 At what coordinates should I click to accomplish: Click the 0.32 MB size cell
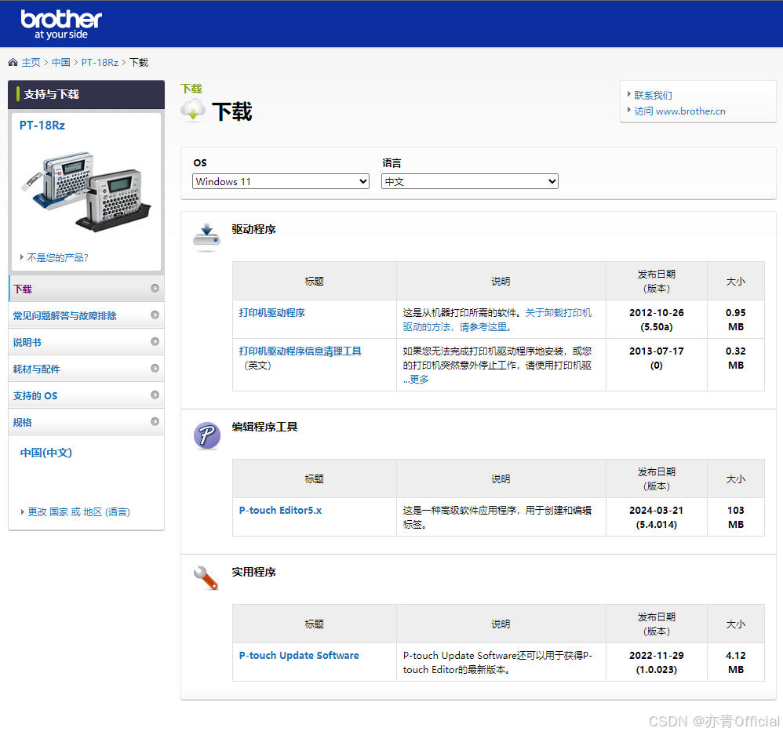click(736, 365)
